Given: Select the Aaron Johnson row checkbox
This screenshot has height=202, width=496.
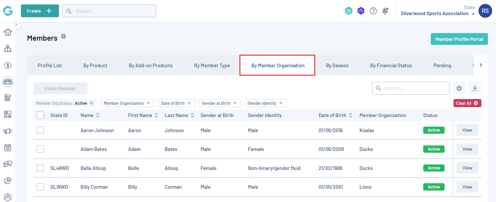Looking at the screenshot, I should click(x=40, y=130).
